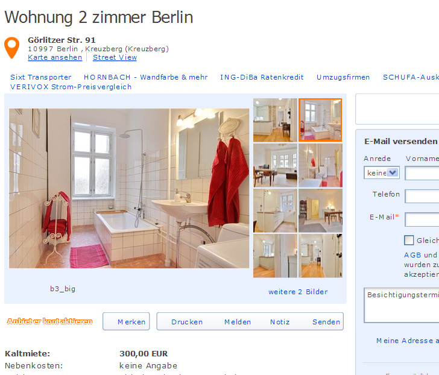Viewport: 439px width, 375px height.
Task: Open the weitere 2 Bilder link
Action: (298, 292)
